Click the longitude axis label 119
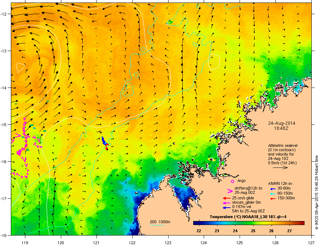319x246 pixels. pyautogui.click(x=25, y=242)
